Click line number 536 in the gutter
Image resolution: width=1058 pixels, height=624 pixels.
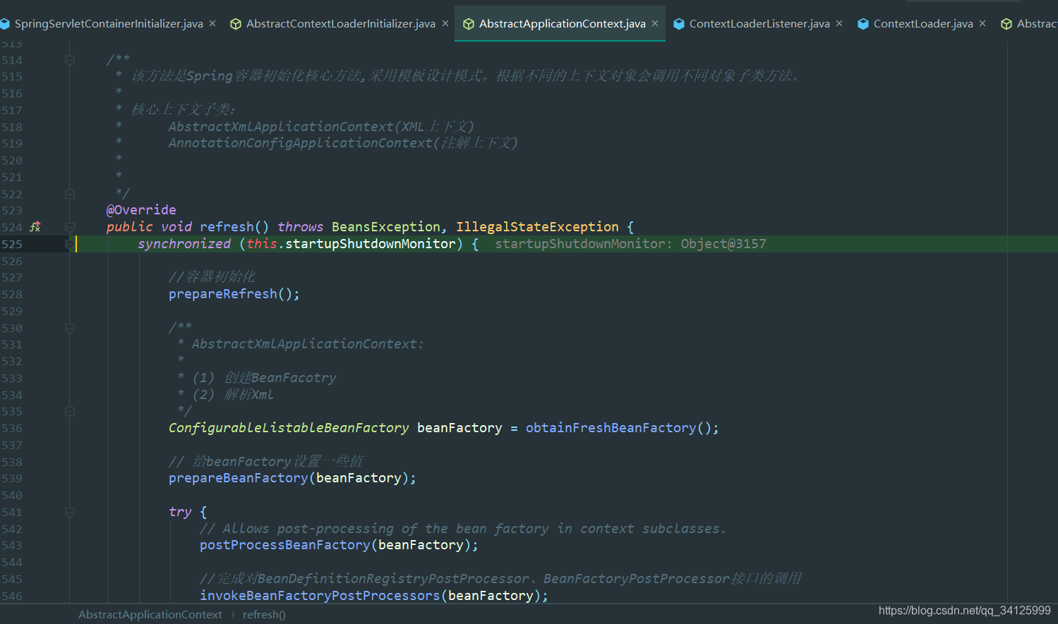point(12,428)
